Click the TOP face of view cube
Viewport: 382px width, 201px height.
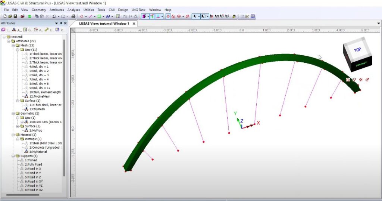357,50
